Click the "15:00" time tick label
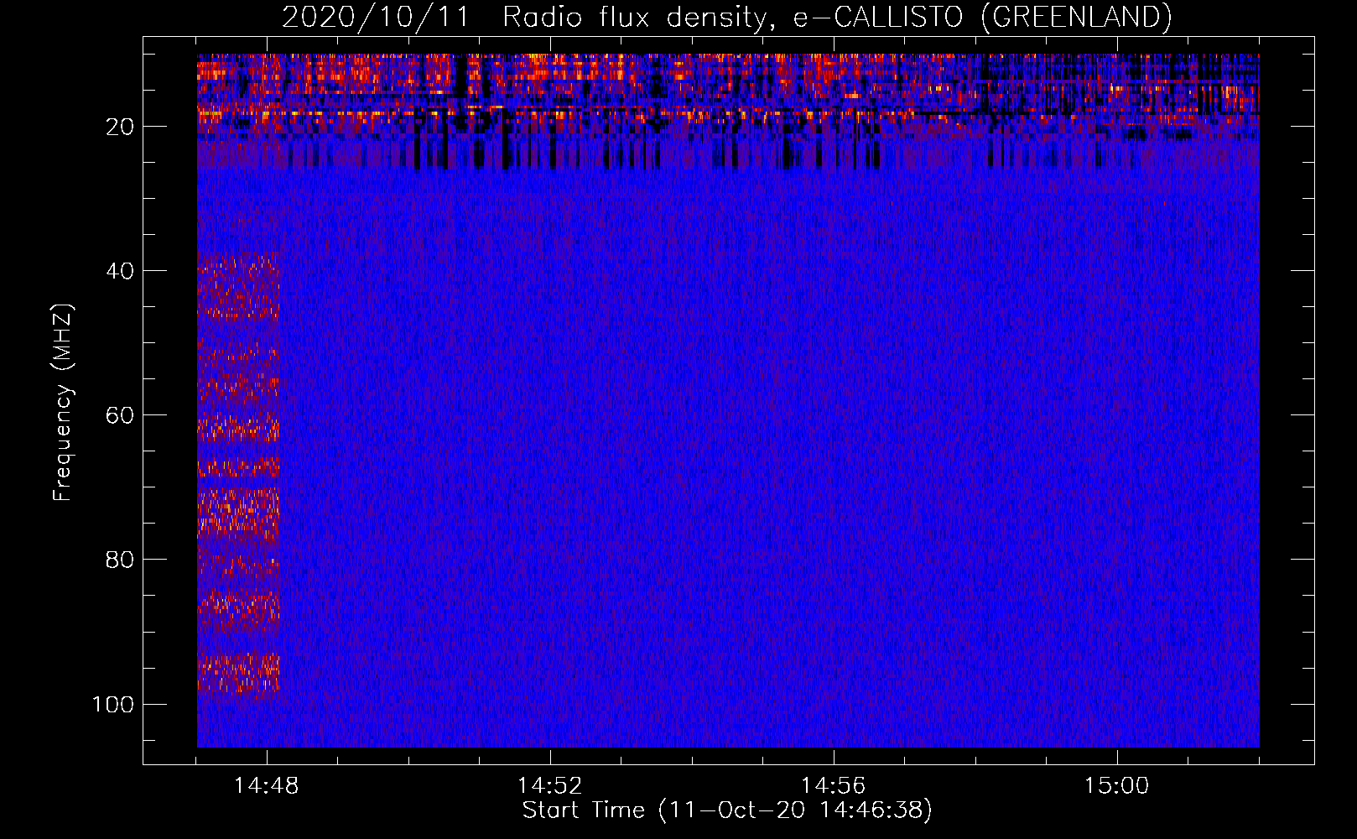This screenshot has width=1357, height=839. (x=1116, y=786)
